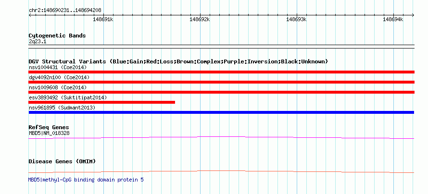The height and width of the screenshot is (194, 428).
Task: Select the dgv4092n100 red variant bar
Action: coord(221,82)
